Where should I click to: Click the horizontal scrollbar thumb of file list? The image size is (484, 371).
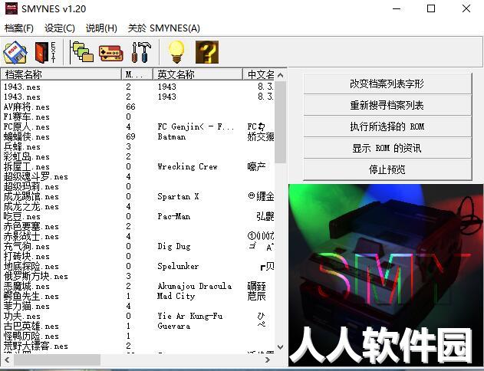(x=57, y=360)
